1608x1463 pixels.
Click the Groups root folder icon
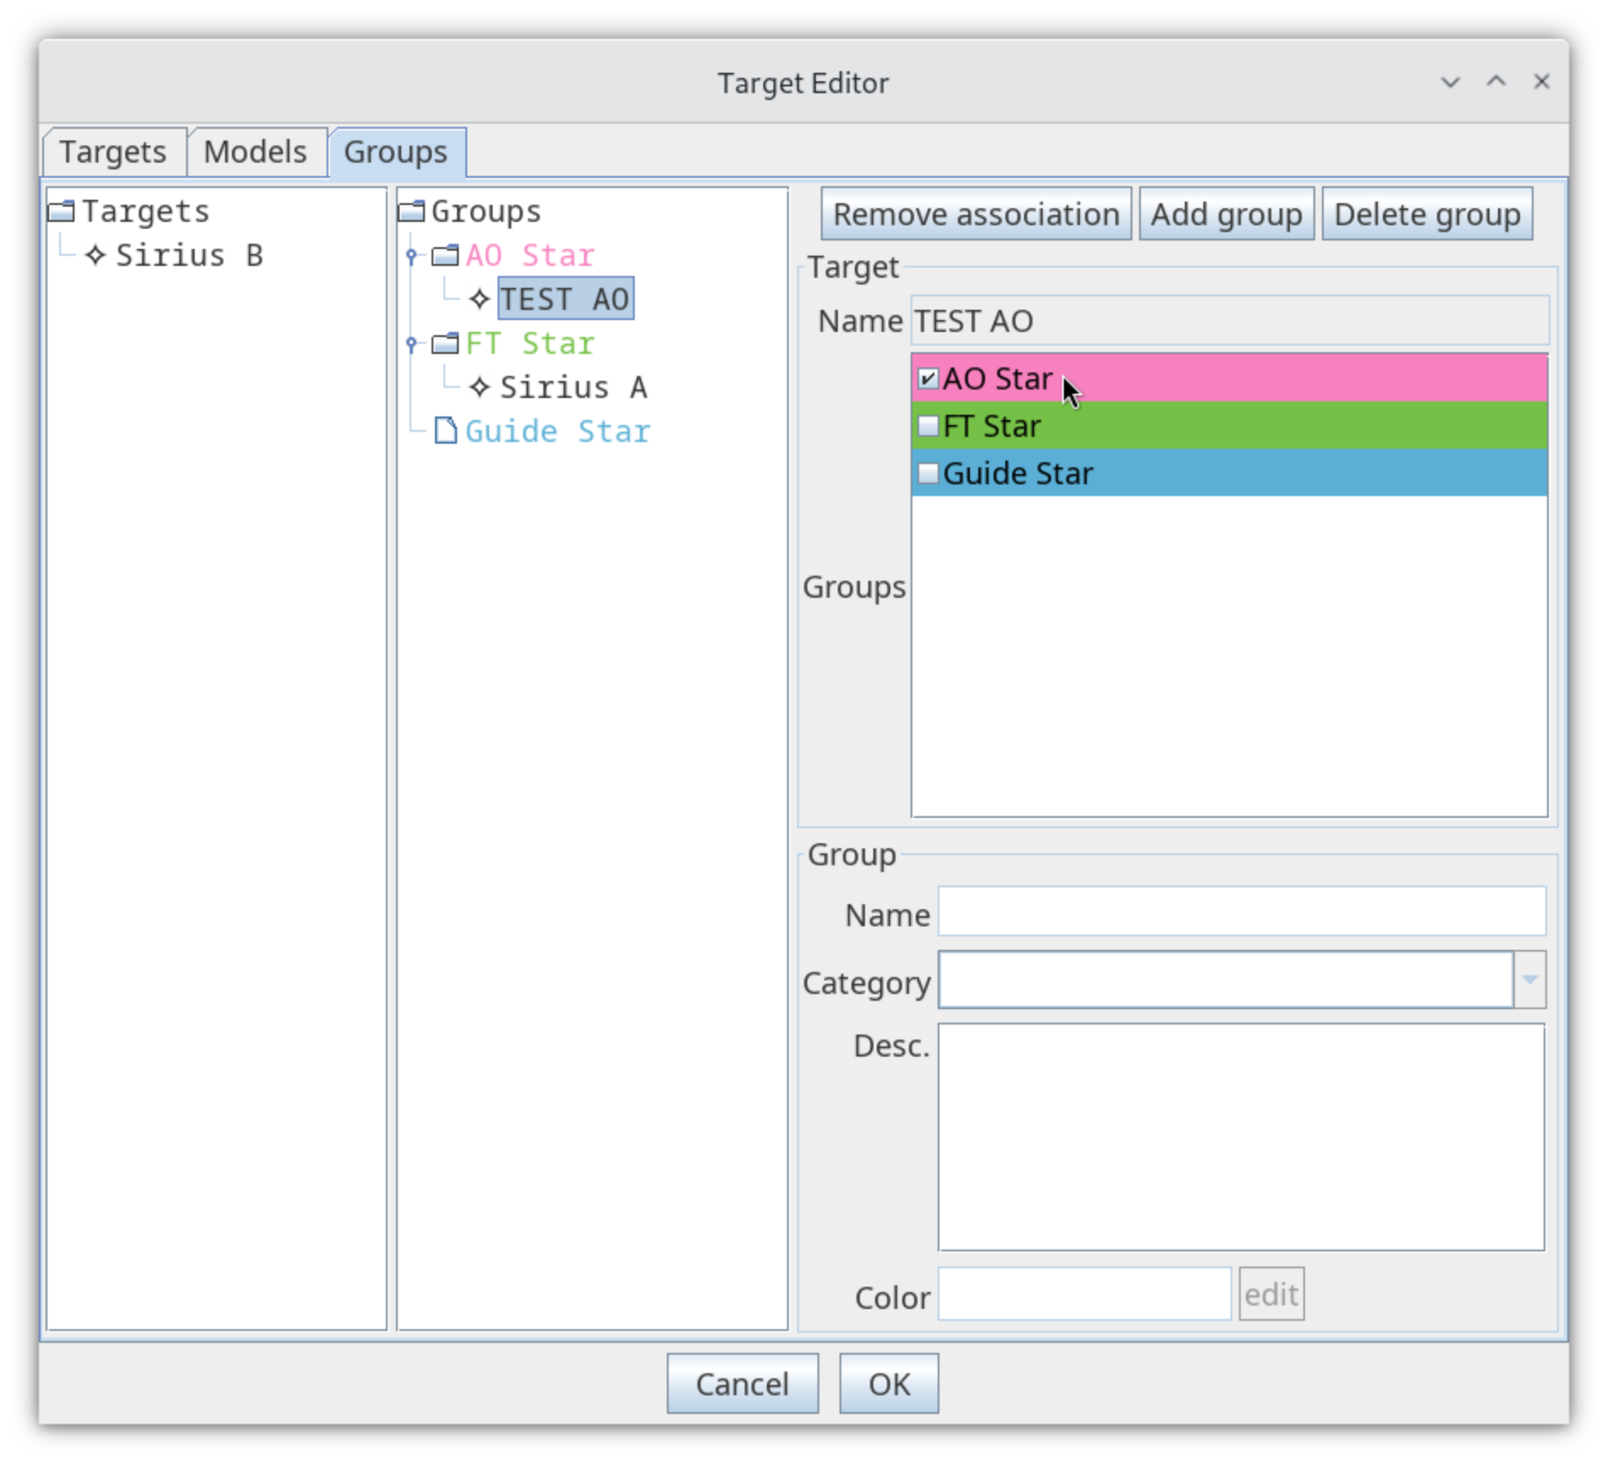(411, 211)
